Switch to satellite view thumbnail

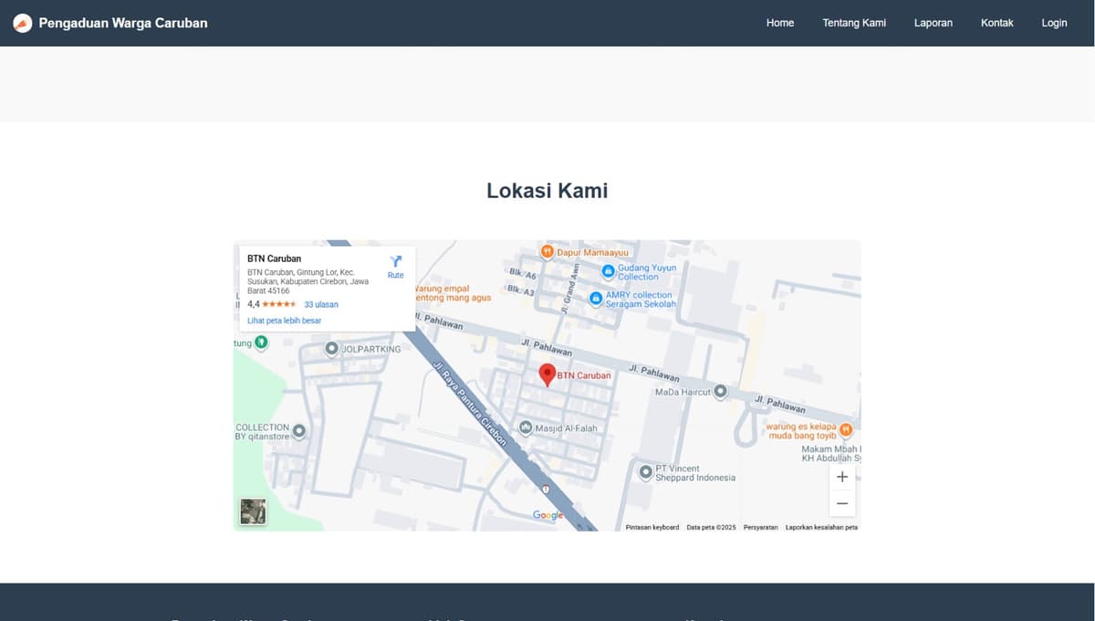click(253, 511)
